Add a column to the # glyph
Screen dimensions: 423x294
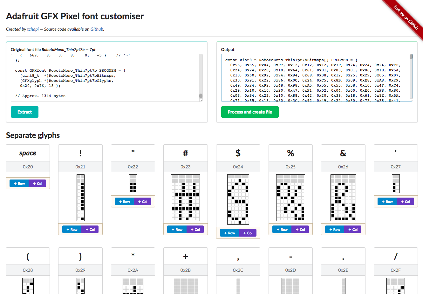(x=195, y=230)
